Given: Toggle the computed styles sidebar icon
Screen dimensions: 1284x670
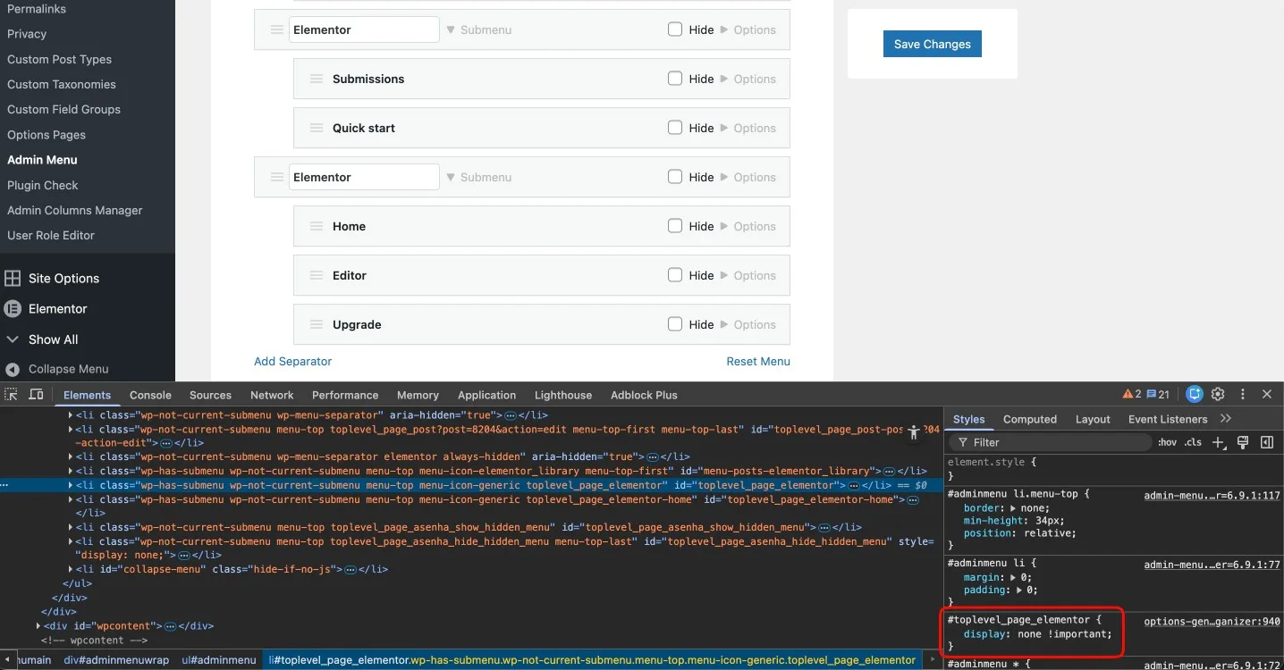Looking at the screenshot, I should [1266, 442].
